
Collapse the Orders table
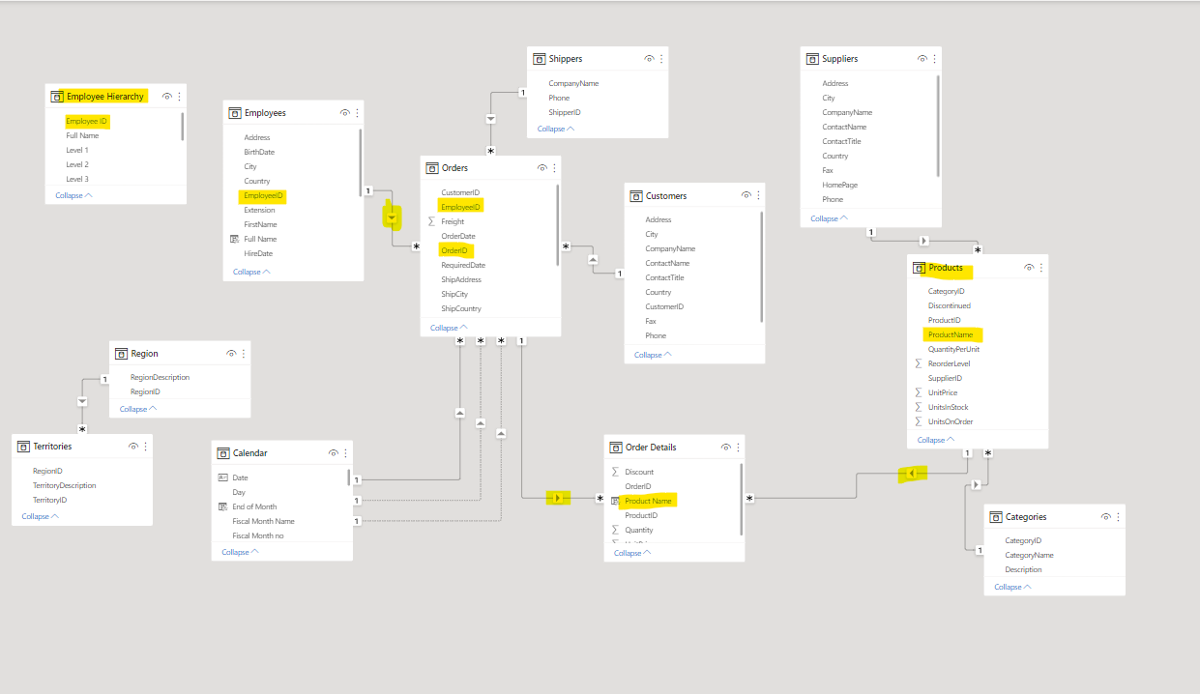click(449, 328)
